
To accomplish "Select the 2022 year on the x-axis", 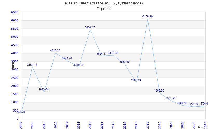I will click(183, 125).
